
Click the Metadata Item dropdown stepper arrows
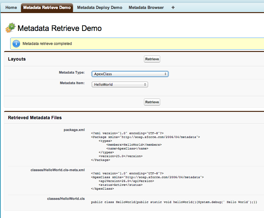tap(146, 84)
